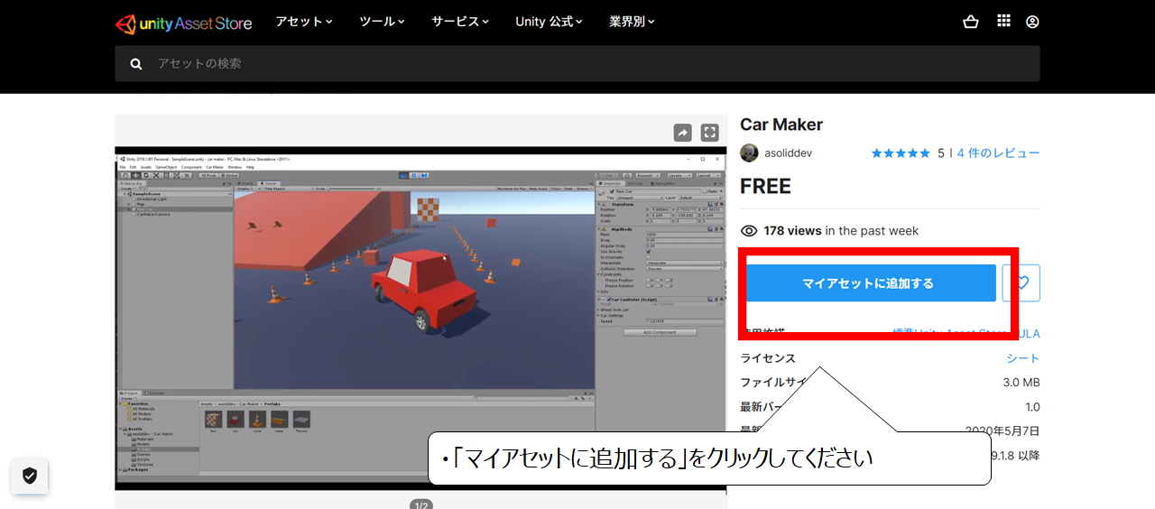This screenshot has height=509, width=1155.
Task: Expand the ツール menu
Action: click(382, 22)
